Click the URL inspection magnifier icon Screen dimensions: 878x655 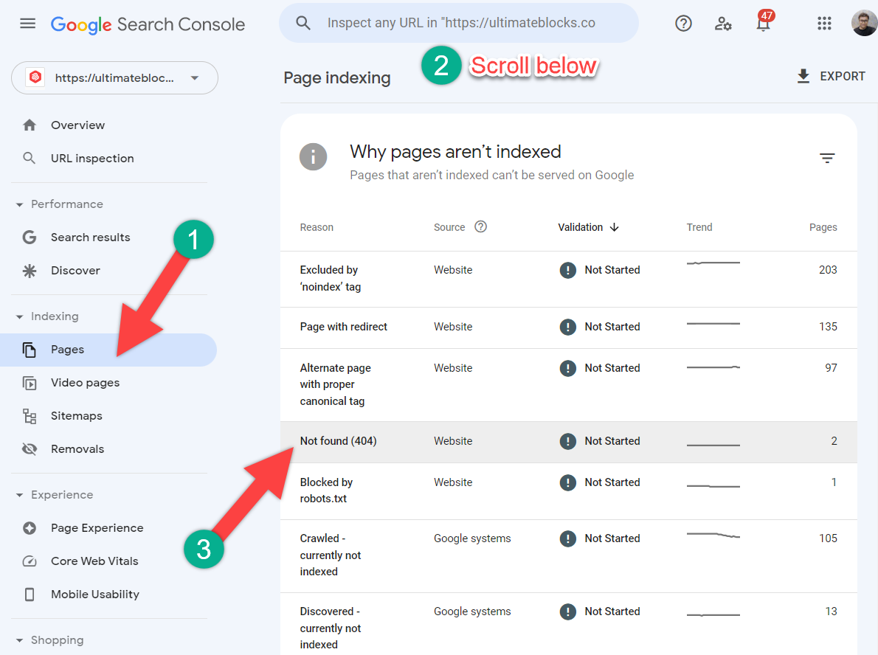29,159
